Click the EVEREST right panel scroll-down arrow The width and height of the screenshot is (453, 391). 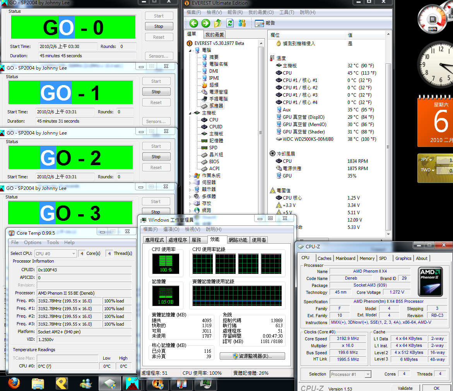click(388, 234)
